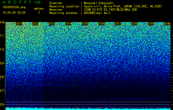Click the kHz axis unit label
The image size is (173, 110).
2,22
